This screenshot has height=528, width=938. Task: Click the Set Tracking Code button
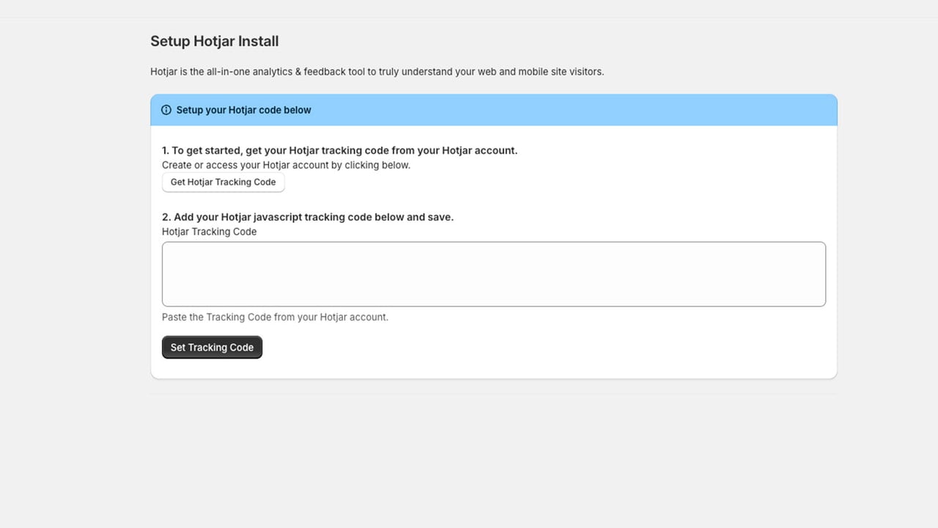212,348
